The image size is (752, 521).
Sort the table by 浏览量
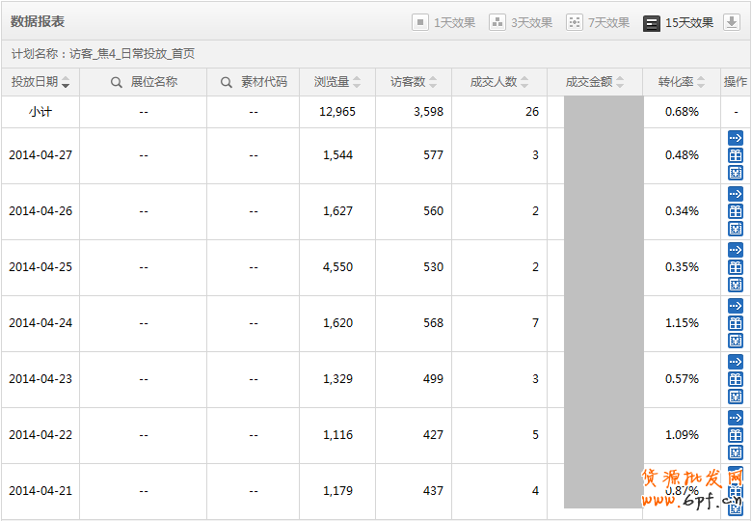click(337, 83)
